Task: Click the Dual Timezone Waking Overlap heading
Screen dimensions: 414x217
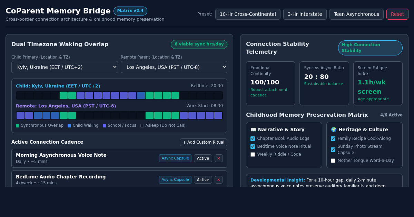Action: pyautogui.click(x=60, y=44)
